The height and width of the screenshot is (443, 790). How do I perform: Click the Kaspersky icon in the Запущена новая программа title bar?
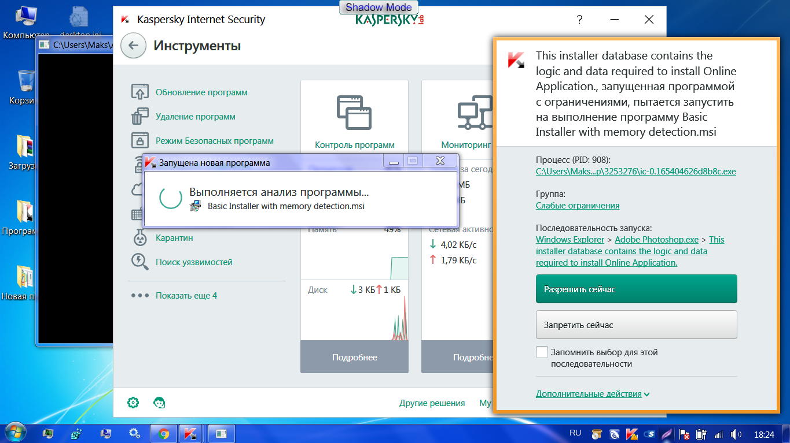pyautogui.click(x=150, y=162)
